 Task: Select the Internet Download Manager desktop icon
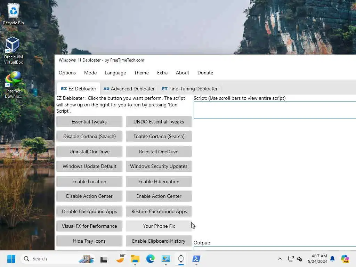pyautogui.click(x=14, y=85)
